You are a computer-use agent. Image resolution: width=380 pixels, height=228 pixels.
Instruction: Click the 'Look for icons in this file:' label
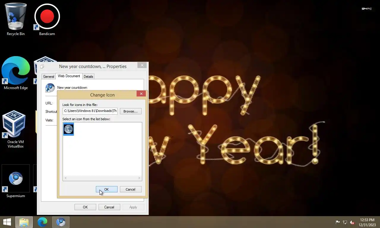coord(80,105)
